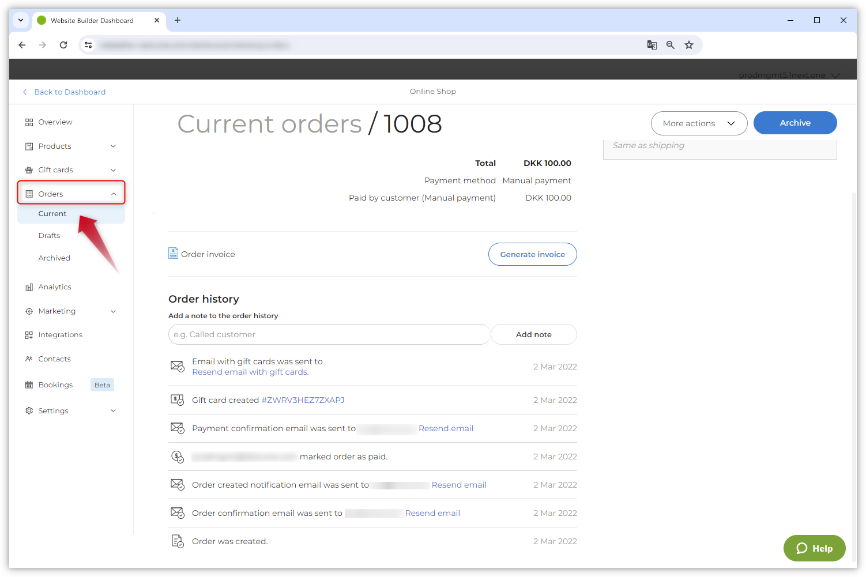
Task: Collapse the Orders menu chevron
Action: [x=114, y=194]
